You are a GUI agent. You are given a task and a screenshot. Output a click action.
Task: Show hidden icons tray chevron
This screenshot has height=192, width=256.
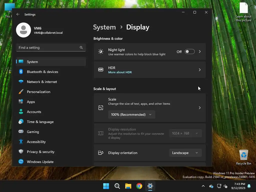tap(203, 186)
